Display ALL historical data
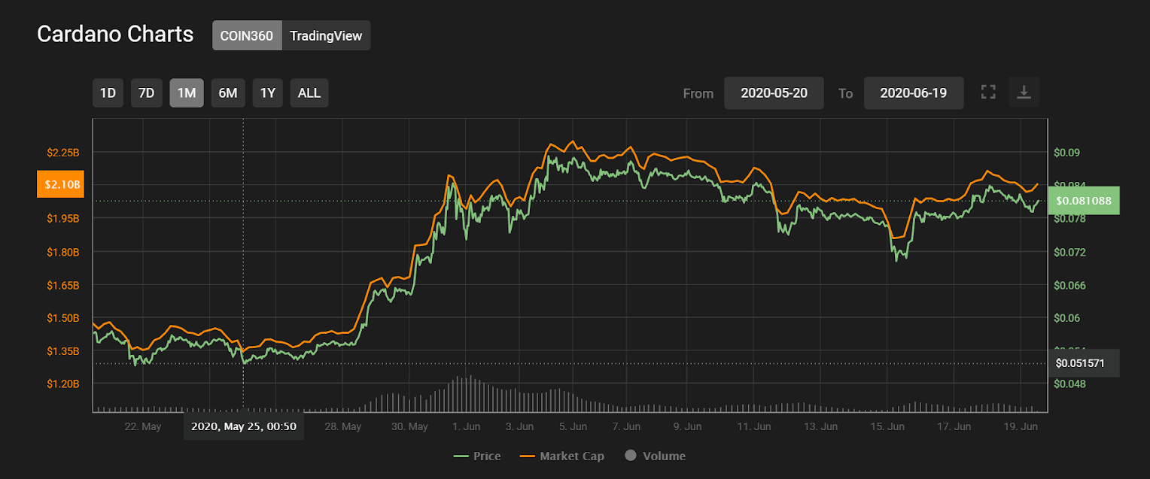This screenshot has height=479, width=1150. [x=309, y=93]
